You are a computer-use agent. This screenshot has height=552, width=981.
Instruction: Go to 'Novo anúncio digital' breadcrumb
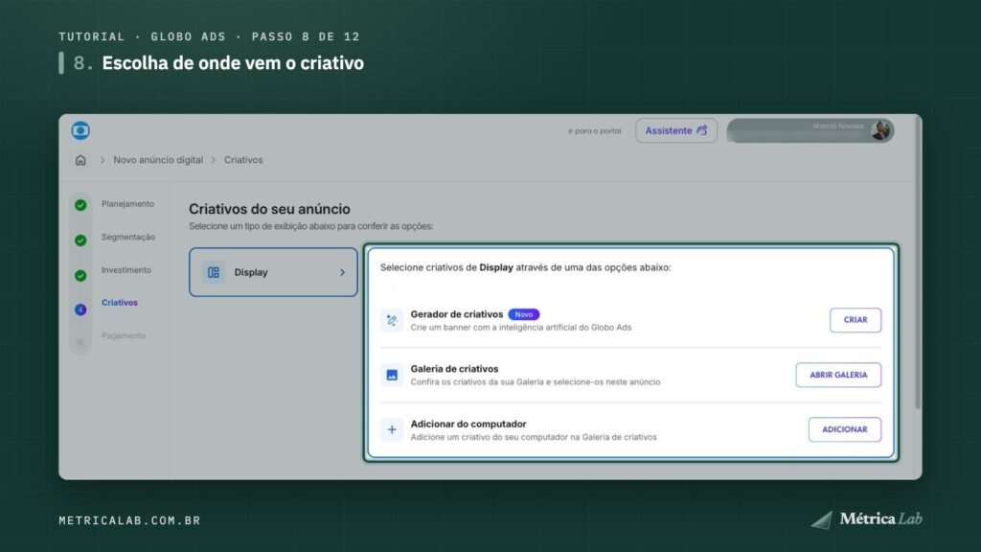pos(158,160)
